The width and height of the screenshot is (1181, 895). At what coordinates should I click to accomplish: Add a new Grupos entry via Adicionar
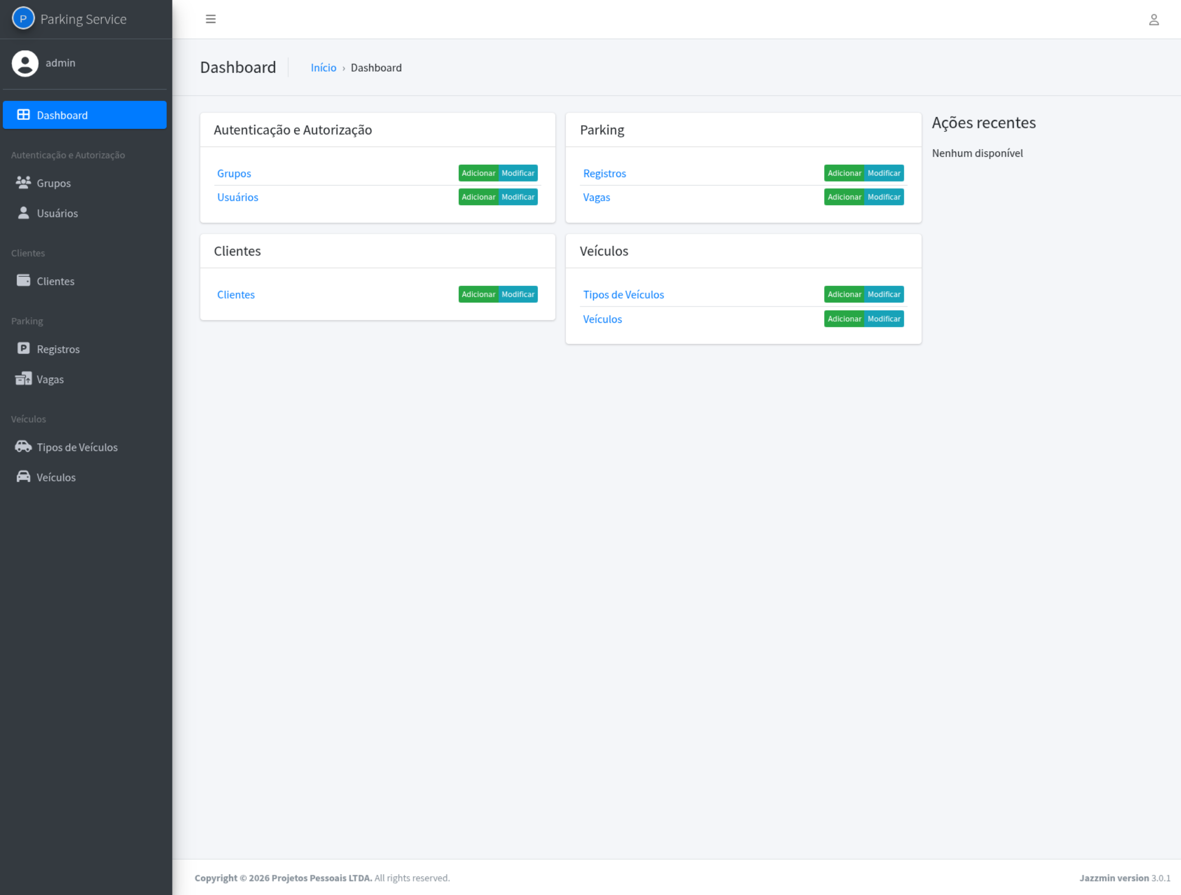tap(478, 173)
